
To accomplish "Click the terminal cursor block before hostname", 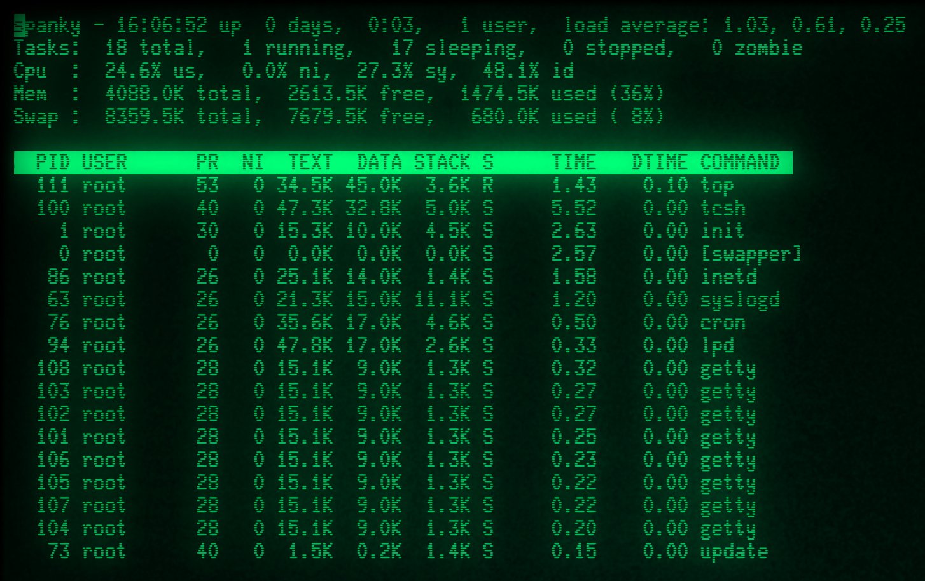I will [x=20, y=25].
